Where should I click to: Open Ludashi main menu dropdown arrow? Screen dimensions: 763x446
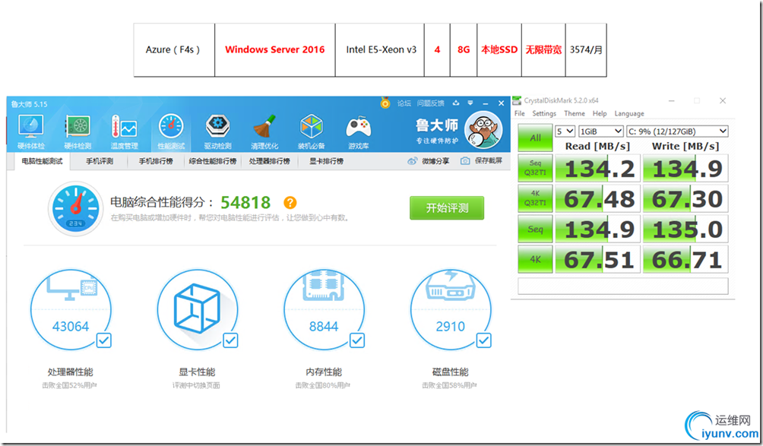click(470, 103)
